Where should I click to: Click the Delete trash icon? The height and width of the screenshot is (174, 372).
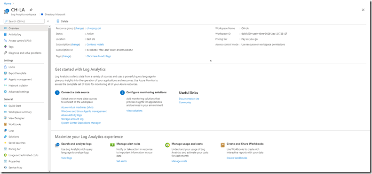coord(58,21)
